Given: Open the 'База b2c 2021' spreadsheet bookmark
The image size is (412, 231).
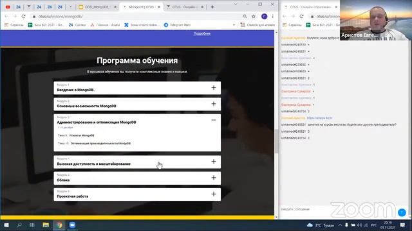Looking at the screenshot, I should pos(46,25).
